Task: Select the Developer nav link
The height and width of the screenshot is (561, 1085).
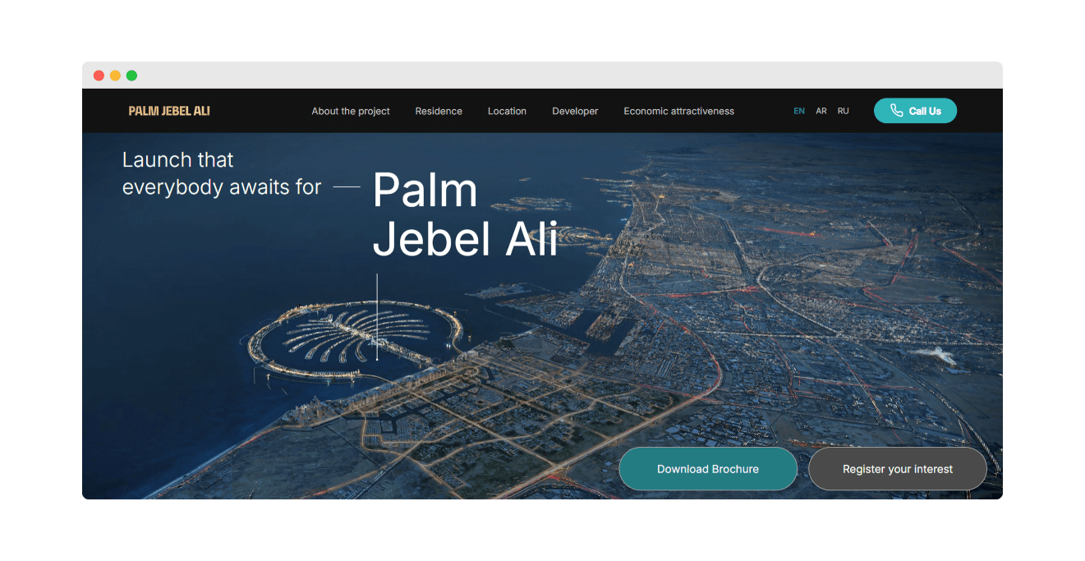Action: [x=575, y=111]
